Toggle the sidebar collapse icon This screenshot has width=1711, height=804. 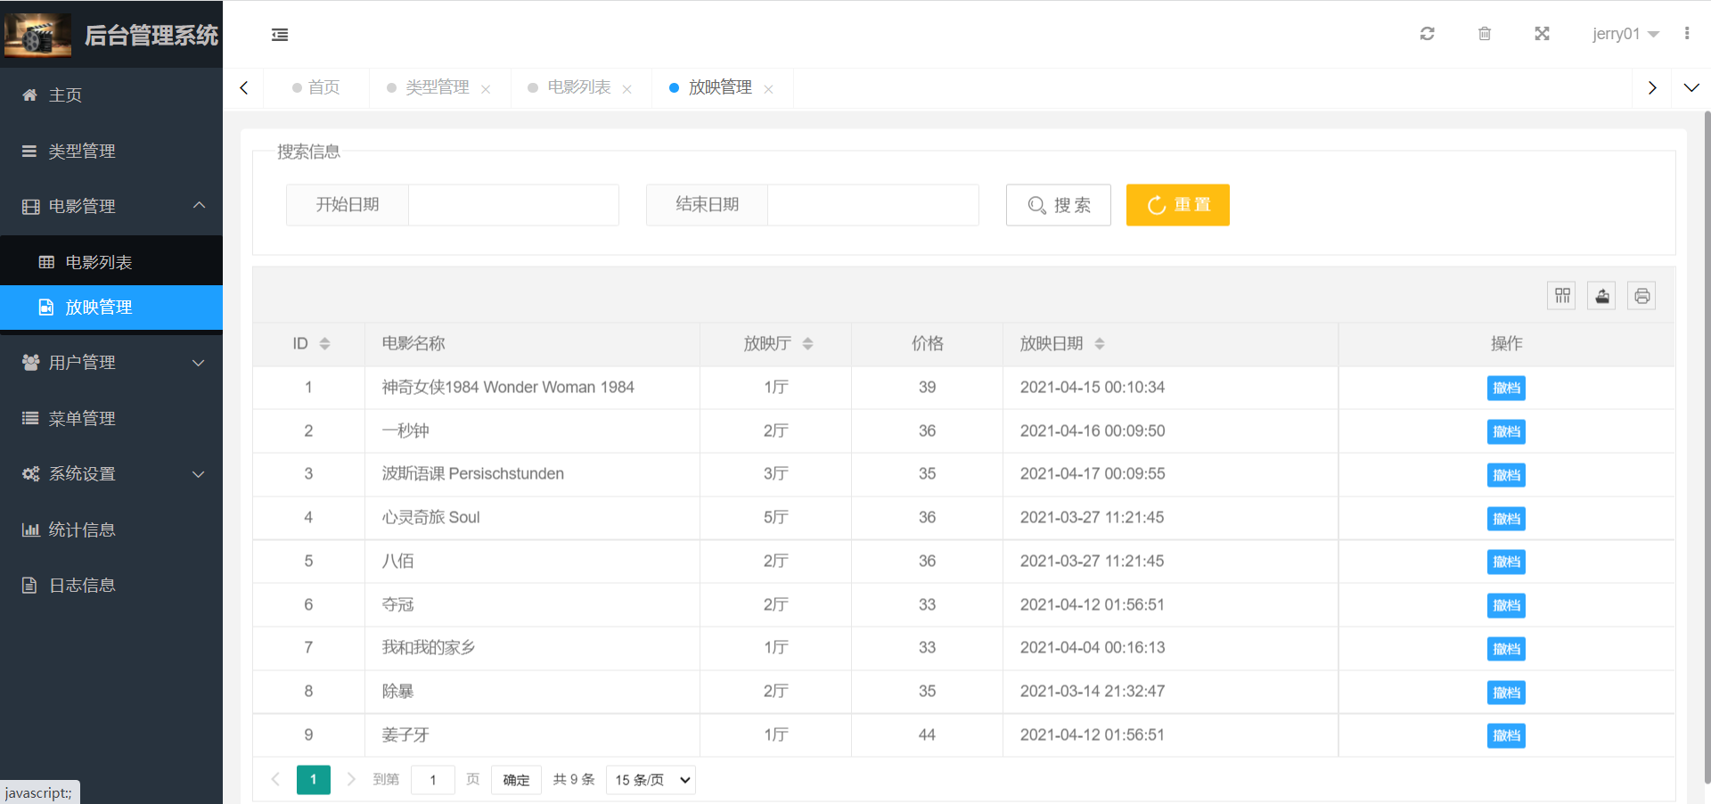point(280,35)
